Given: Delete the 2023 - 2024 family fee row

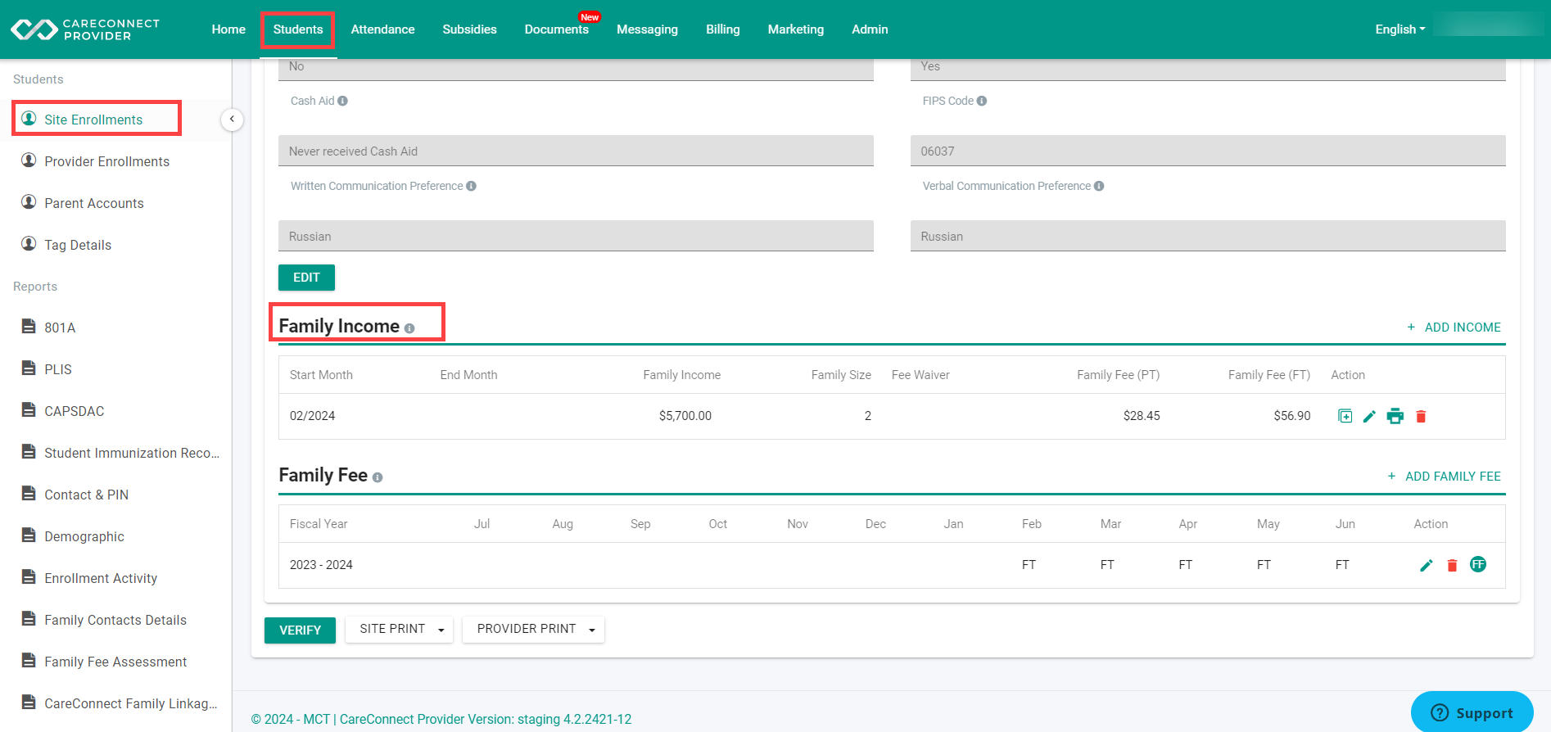Looking at the screenshot, I should point(1452,565).
